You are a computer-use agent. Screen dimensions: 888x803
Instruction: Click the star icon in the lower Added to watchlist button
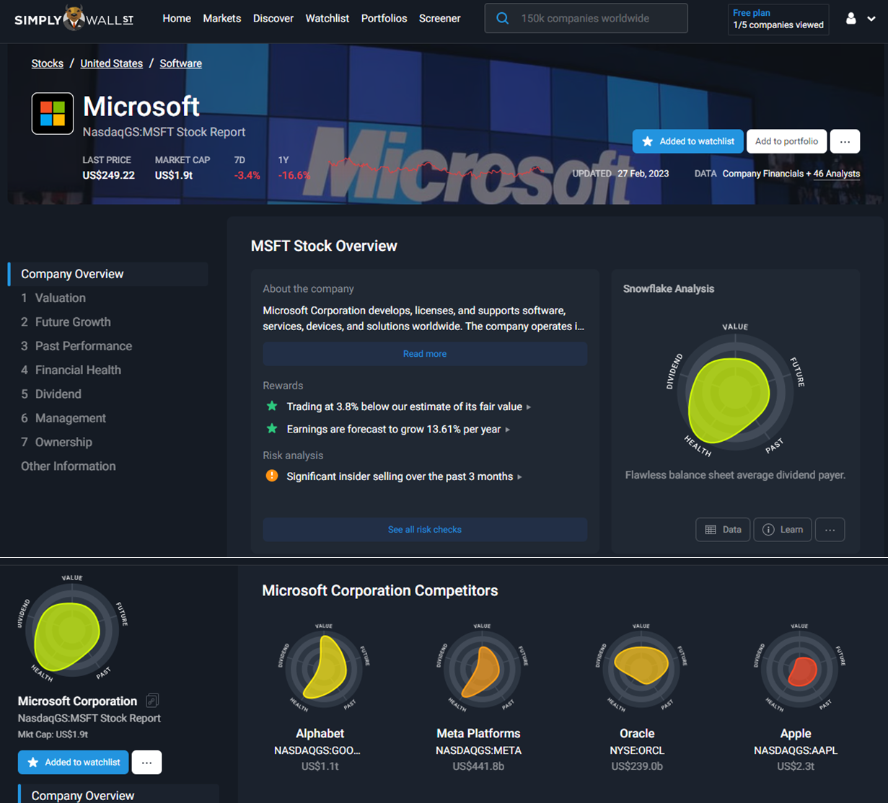(32, 762)
